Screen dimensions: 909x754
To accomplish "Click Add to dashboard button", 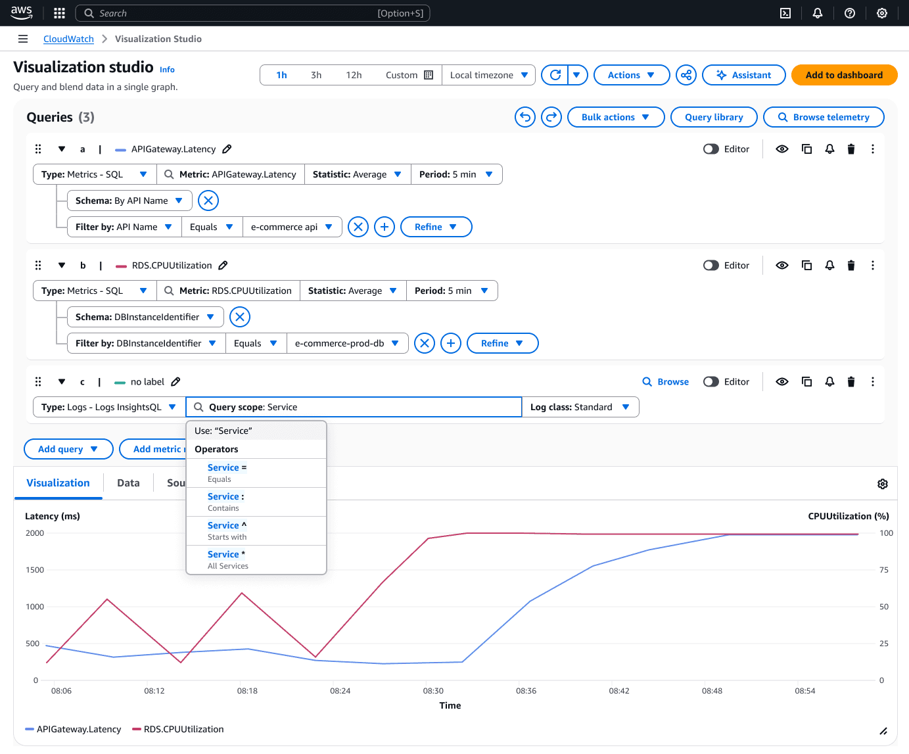I will coord(844,75).
